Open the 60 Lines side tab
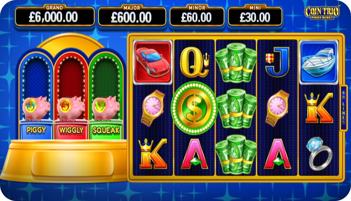The image size is (351, 201). pos(343,108)
